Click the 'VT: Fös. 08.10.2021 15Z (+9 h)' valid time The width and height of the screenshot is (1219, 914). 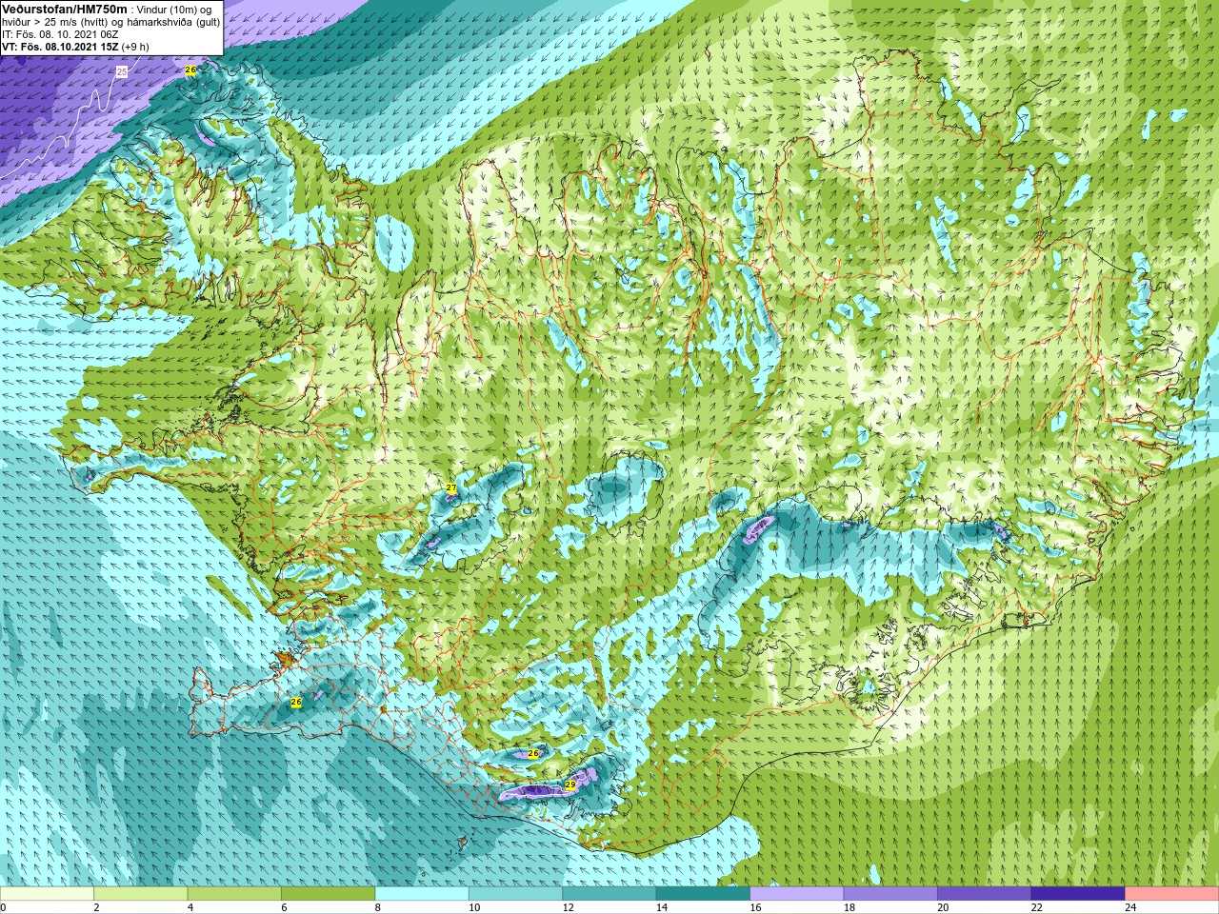(x=75, y=47)
